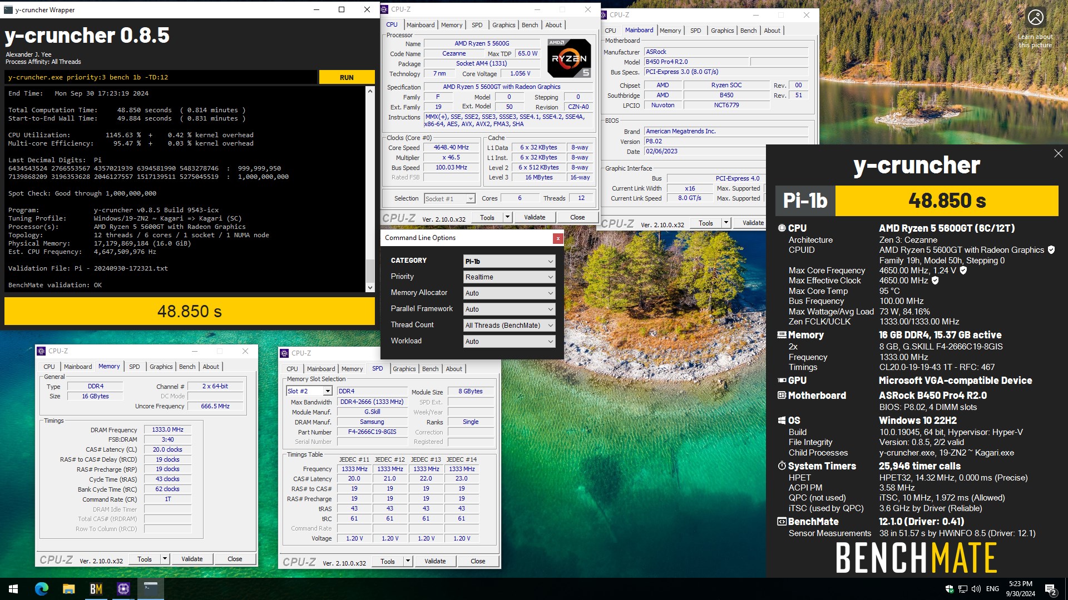Screen dimensions: 1068x600
Task: Expand the Parallel Framework dropdown
Action: 509,309
